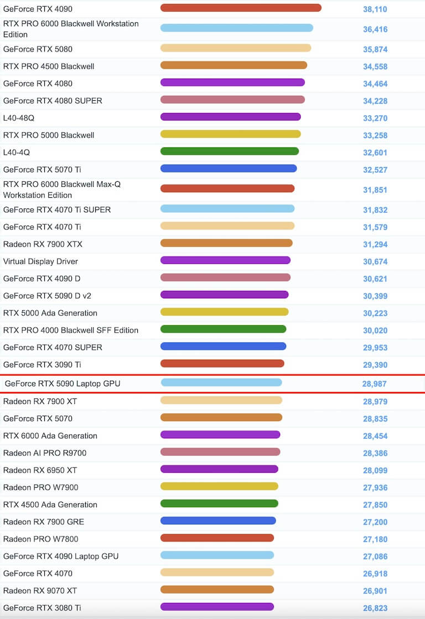425x619 pixels.
Task: Click the score 29,953
Action: tap(375, 348)
